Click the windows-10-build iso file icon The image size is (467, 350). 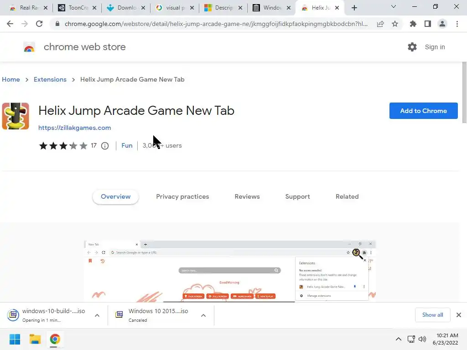[x=13, y=314]
